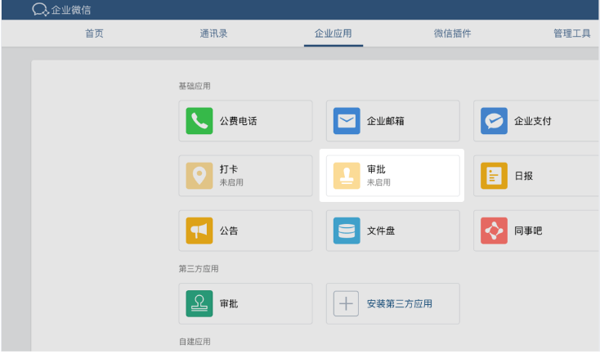Click the red 同事吧 icon
Image resolution: width=600 pixels, height=354 pixels.
click(x=494, y=231)
